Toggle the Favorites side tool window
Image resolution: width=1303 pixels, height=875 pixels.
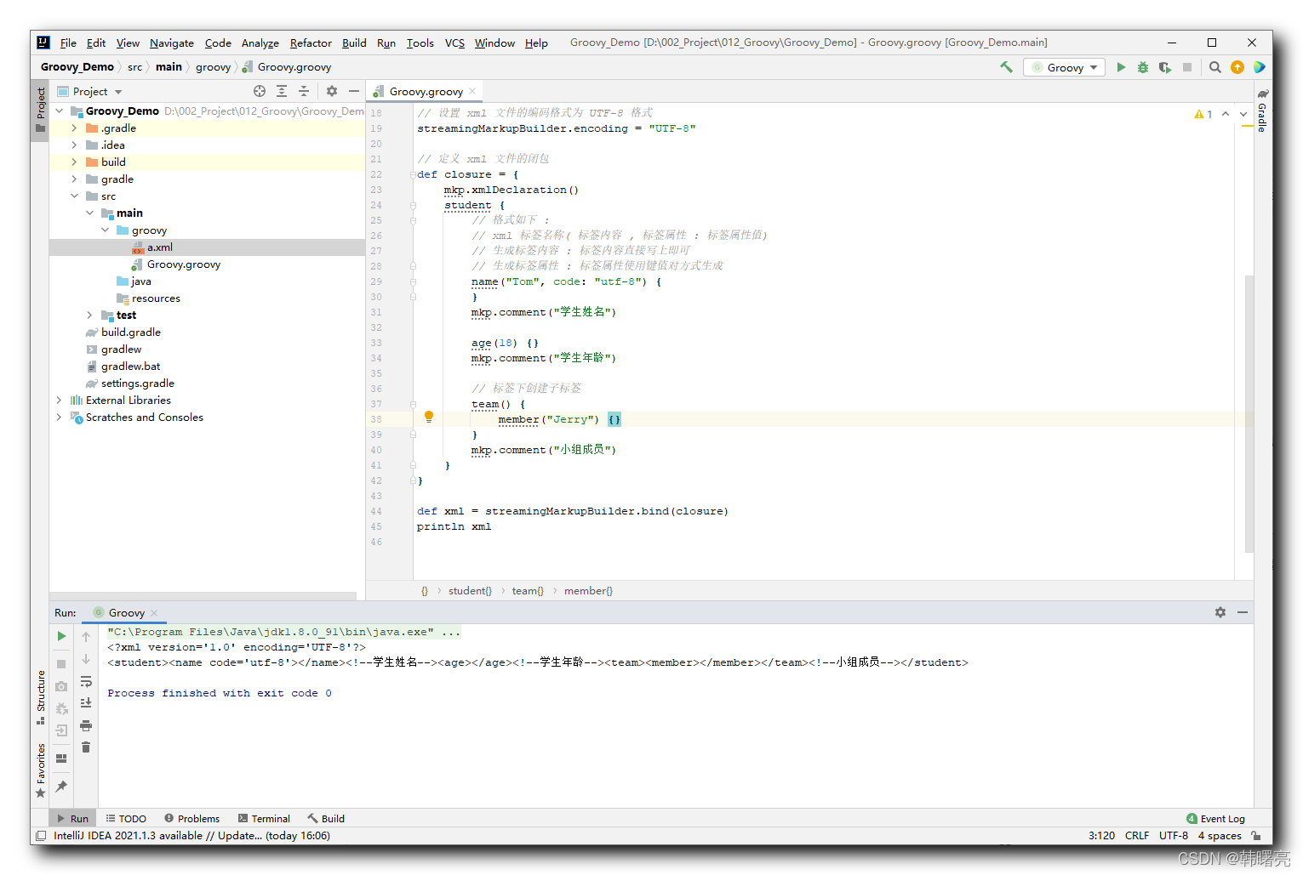pos(40,770)
